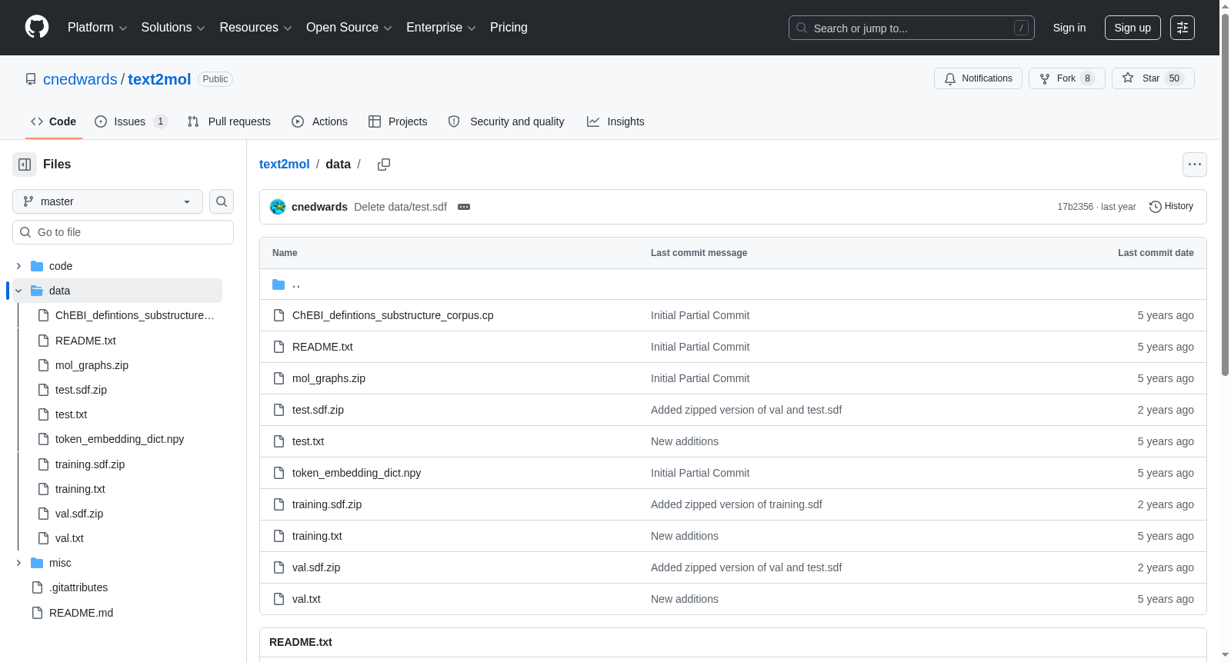This screenshot has width=1231, height=662.
Task: Open the New additions commit for training.txt
Action: pyautogui.click(x=685, y=536)
